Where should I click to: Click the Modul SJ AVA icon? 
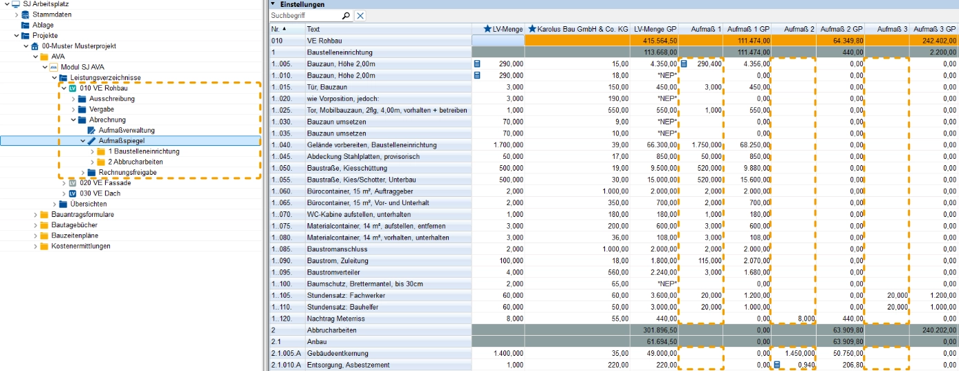(54, 67)
